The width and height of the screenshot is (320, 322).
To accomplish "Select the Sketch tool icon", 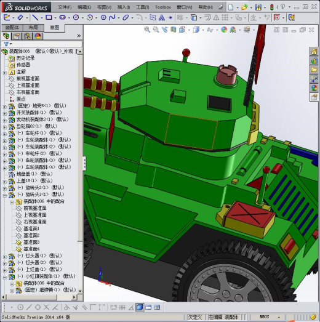I will pos(7,17).
